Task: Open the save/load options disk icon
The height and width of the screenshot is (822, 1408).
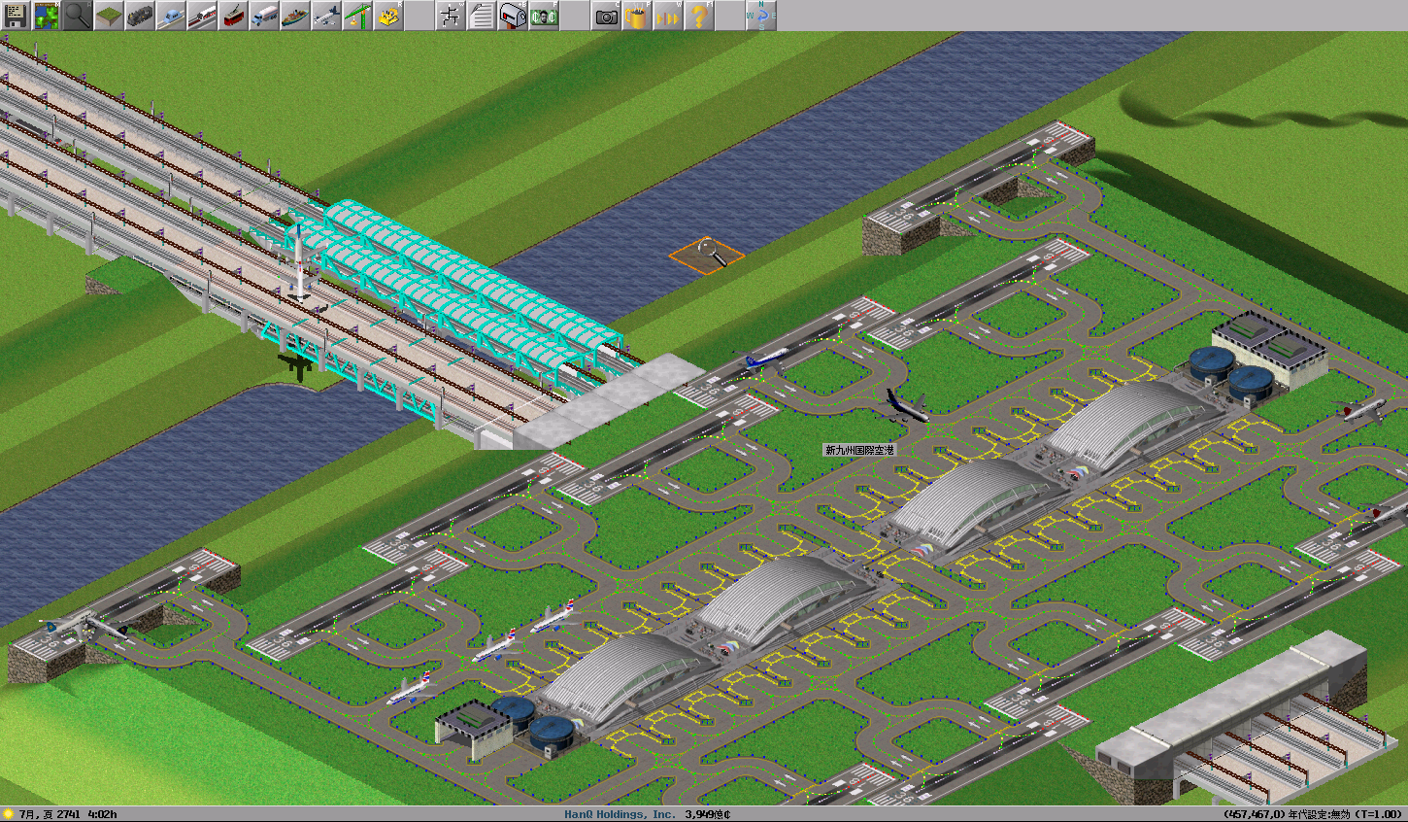Action: 16,16
